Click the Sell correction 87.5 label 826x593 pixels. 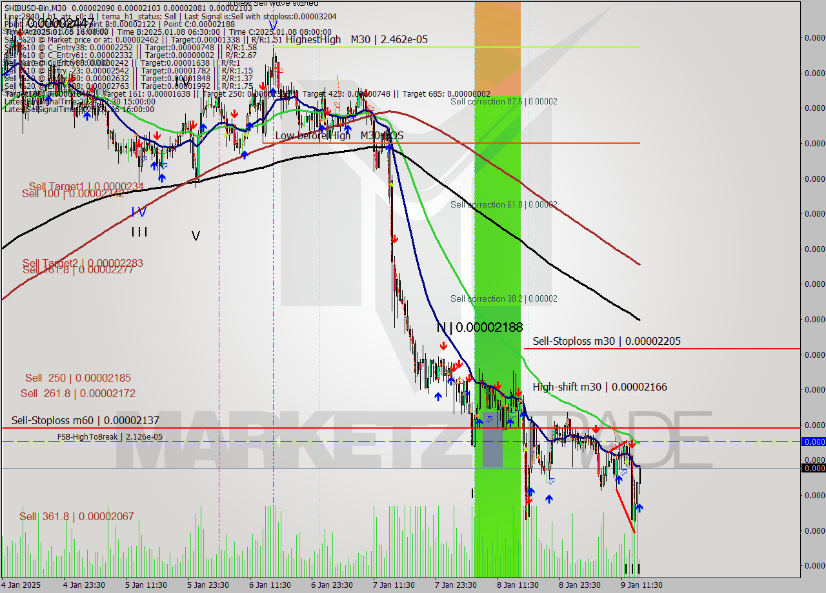504,102
